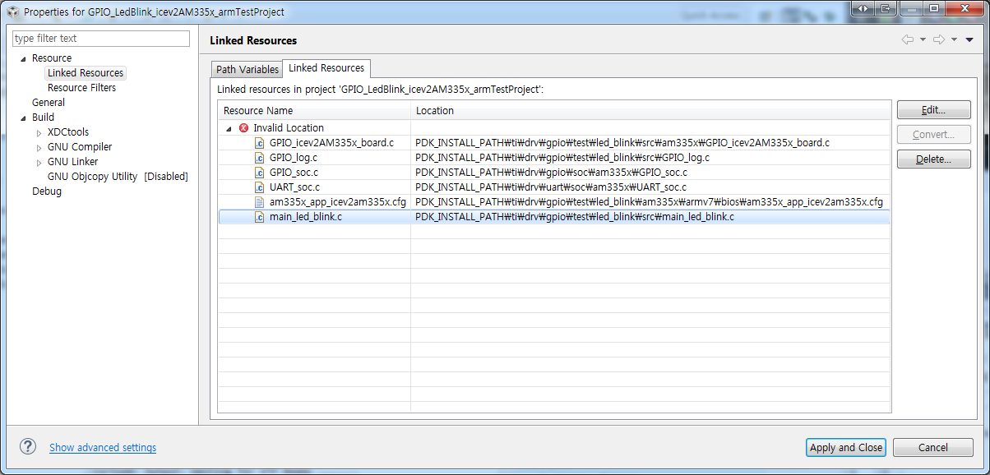Click the forward navigation arrow
Viewport: 990px width, 475px height.
[939, 39]
